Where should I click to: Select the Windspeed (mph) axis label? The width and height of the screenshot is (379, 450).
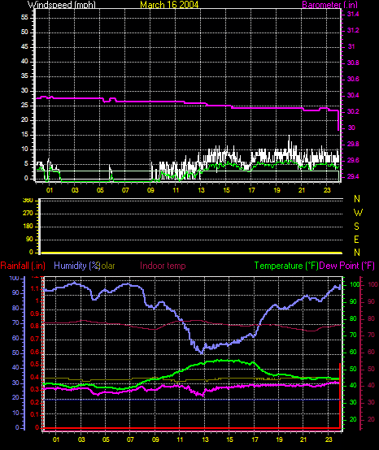[x=62, y=5]
